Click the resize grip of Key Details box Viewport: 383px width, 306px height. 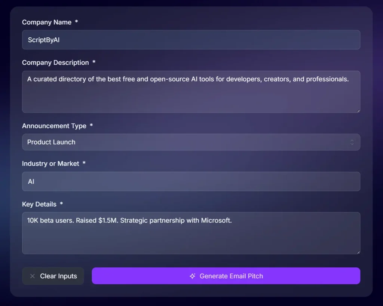pos(357,251)
